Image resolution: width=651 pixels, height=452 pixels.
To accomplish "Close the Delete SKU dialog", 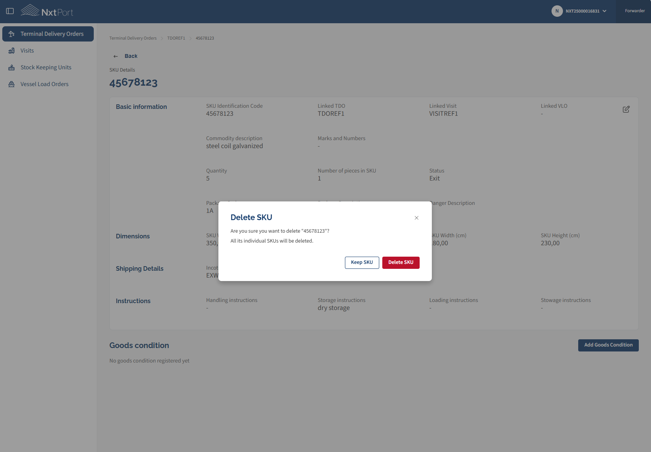I will [x=417, y=218].
